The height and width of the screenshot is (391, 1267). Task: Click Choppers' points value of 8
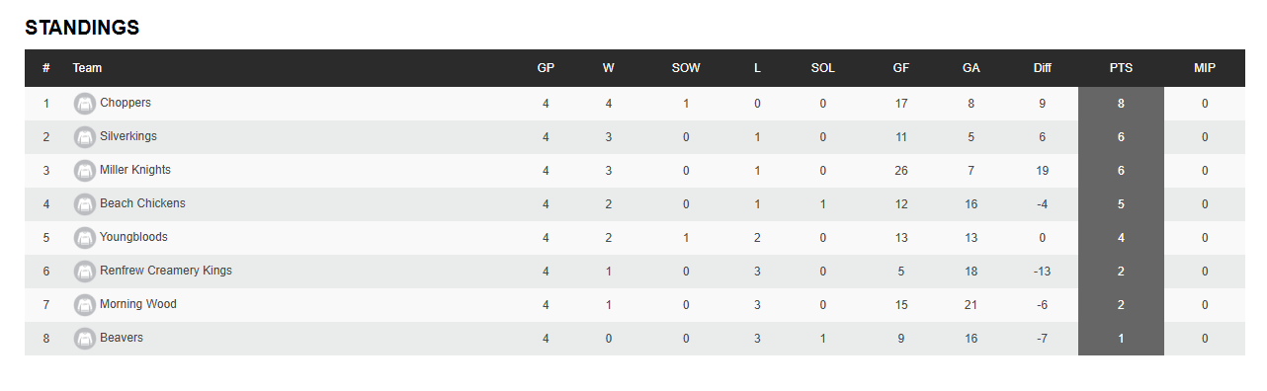point(1121,104)
